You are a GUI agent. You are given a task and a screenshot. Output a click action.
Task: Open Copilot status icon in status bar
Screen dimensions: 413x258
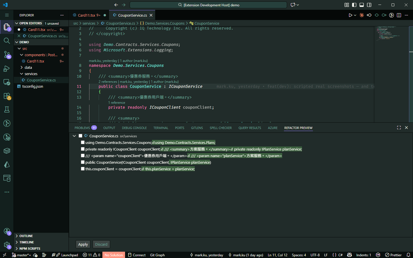349,255
